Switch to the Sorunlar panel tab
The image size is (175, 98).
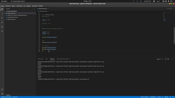pos(40,59)
